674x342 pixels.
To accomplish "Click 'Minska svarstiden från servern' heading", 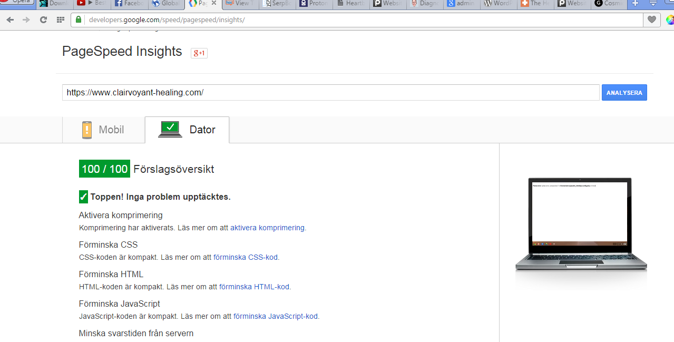I will coord(136,333).
